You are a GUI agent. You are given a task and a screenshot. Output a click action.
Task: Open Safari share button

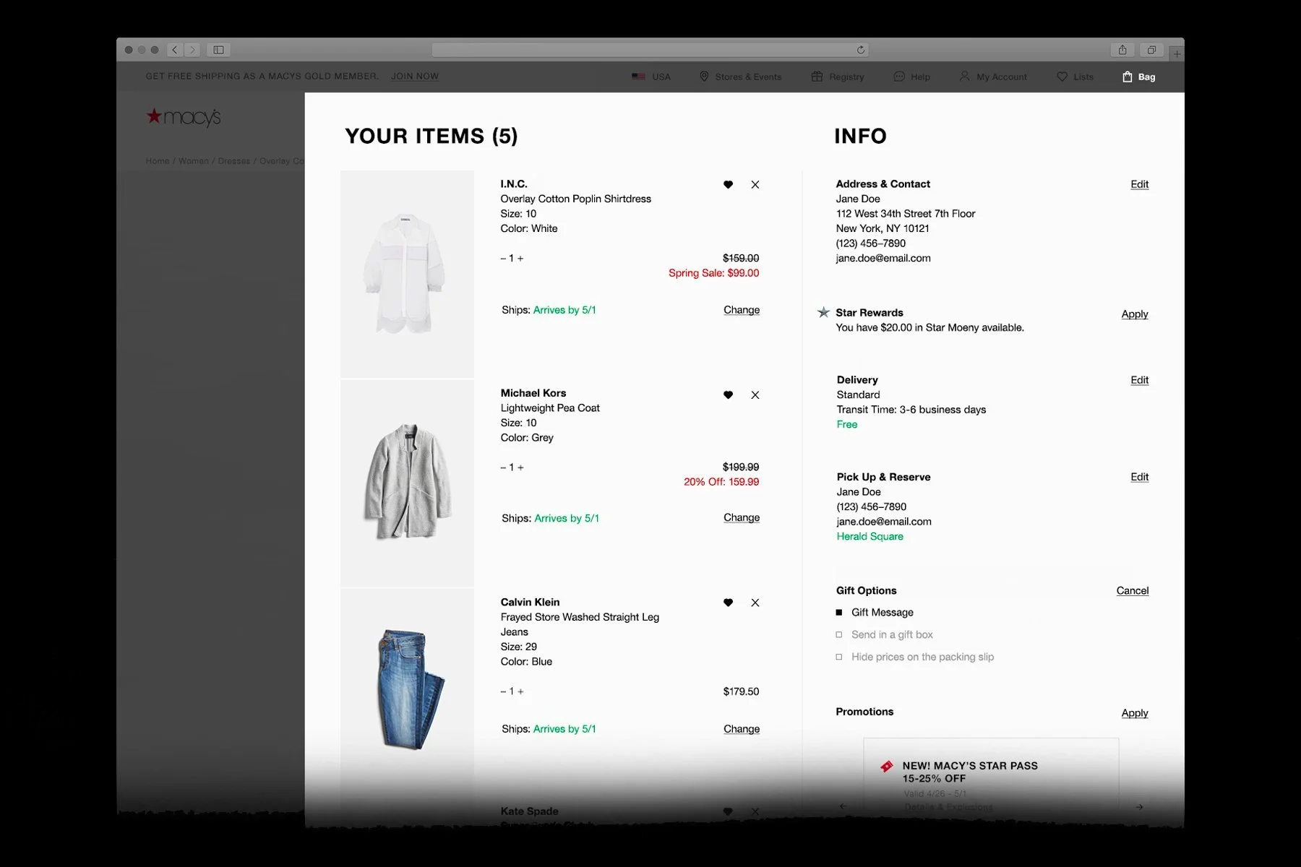tap(1122, 50)
